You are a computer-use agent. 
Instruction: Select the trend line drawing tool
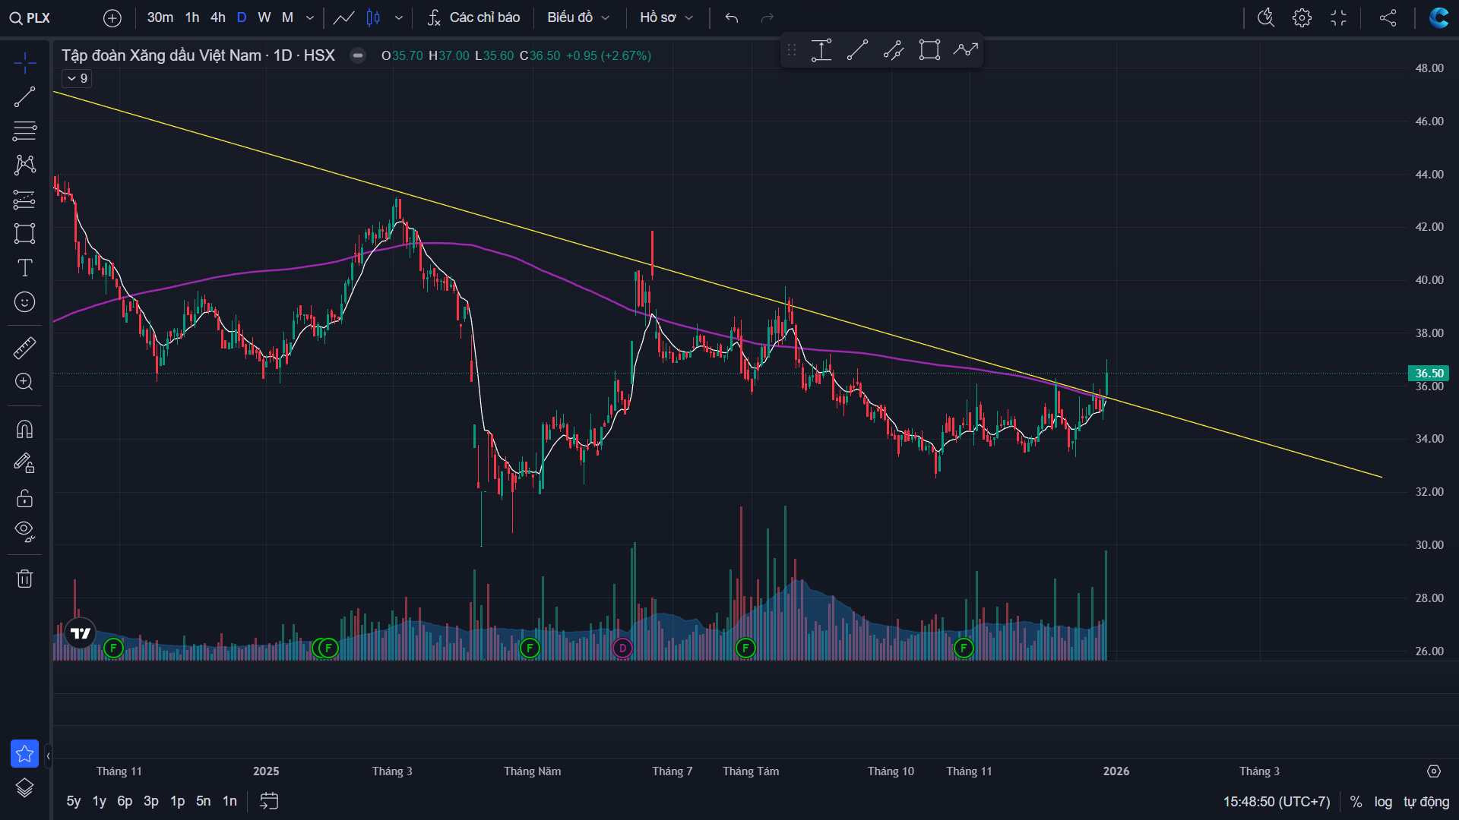pos(24,97)
